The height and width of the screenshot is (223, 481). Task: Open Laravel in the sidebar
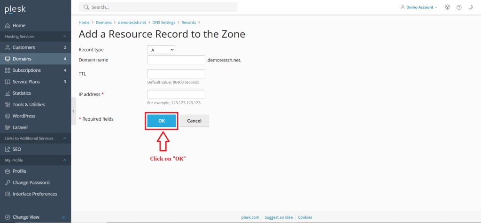(36, 128)
